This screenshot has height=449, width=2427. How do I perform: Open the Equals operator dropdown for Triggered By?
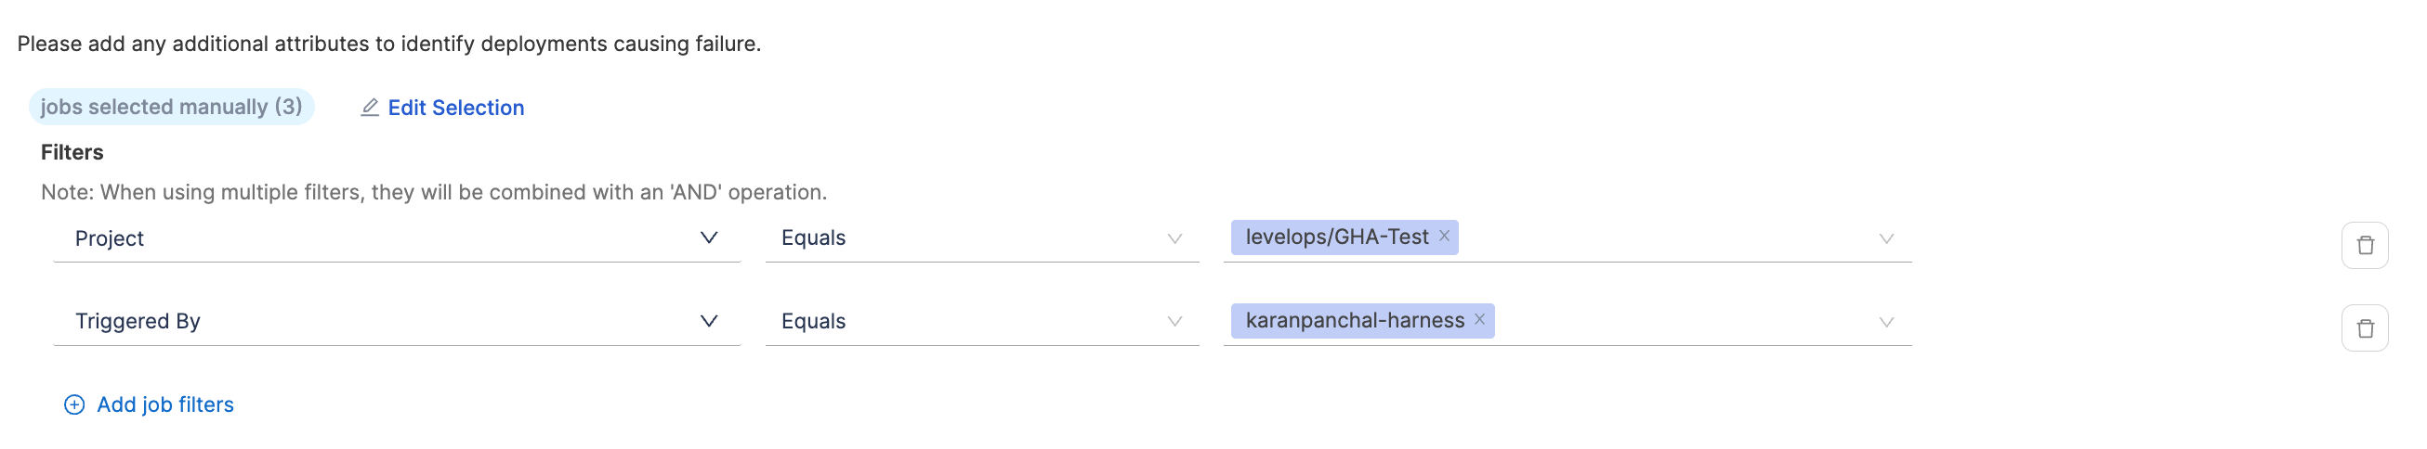pos(980,322)
